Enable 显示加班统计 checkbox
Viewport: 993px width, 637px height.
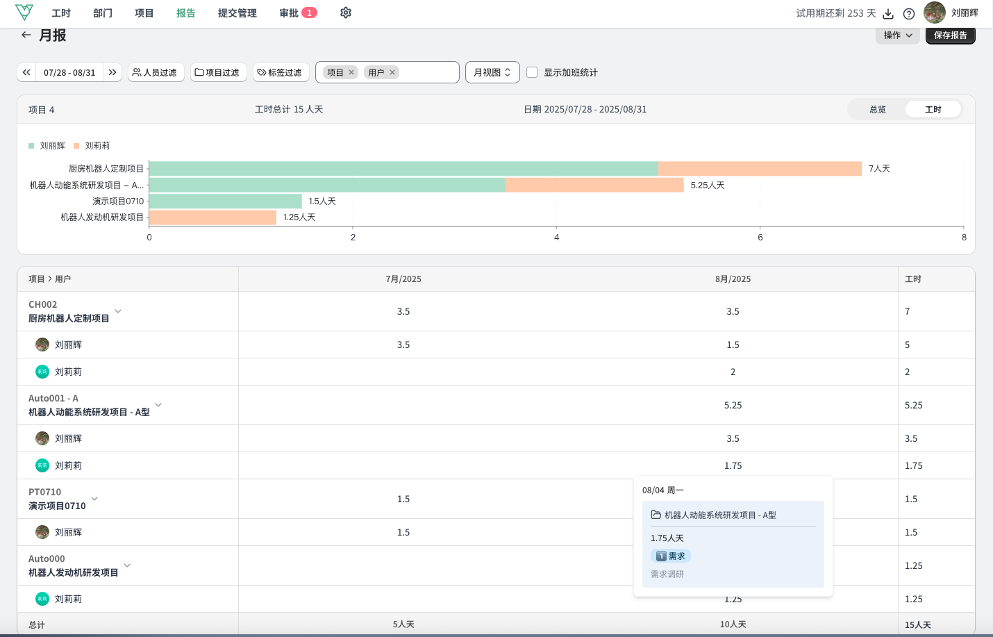(x=532, y=72)
